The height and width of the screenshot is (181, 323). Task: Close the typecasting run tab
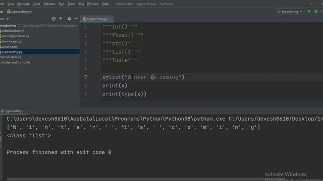click(x=24, y=111)
